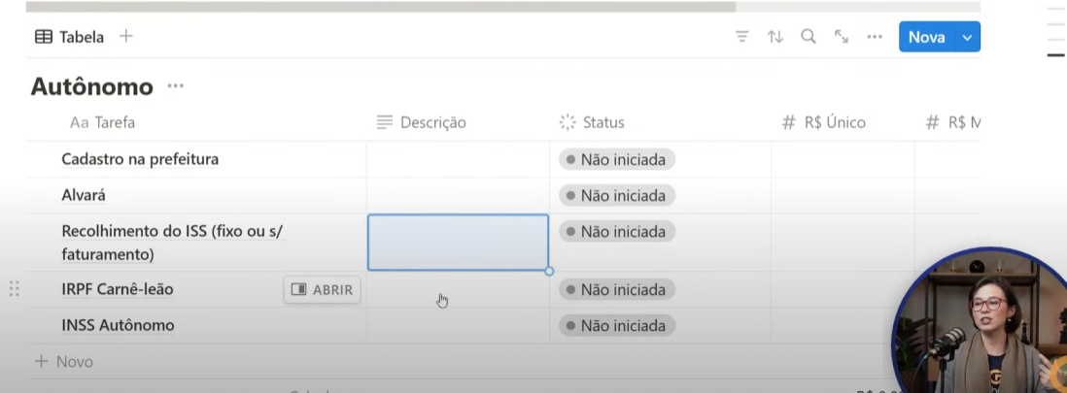
Task: Open the sort arrows icon
Action: 775,37
